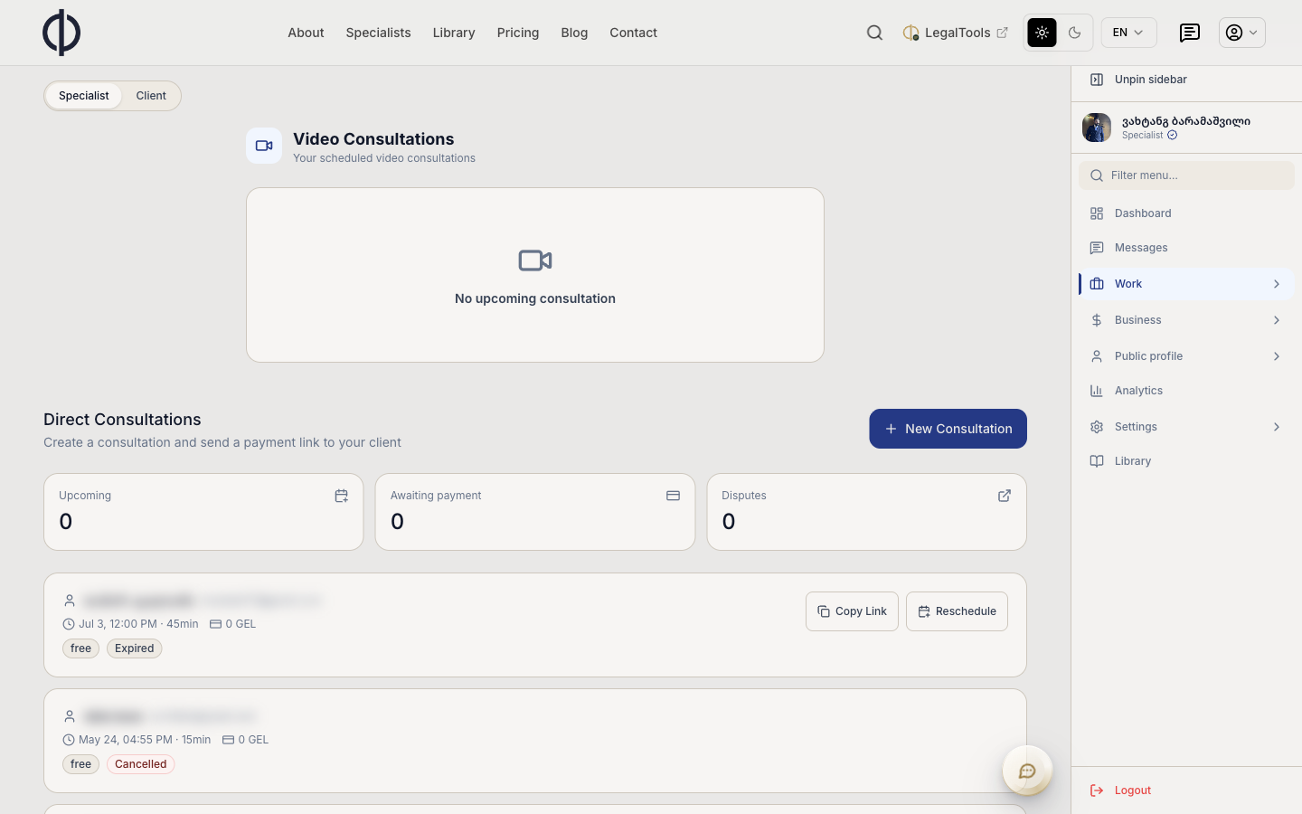Open the Disputes card
1302x814 pixels.
pyautogui.click(x=866, y=512)
